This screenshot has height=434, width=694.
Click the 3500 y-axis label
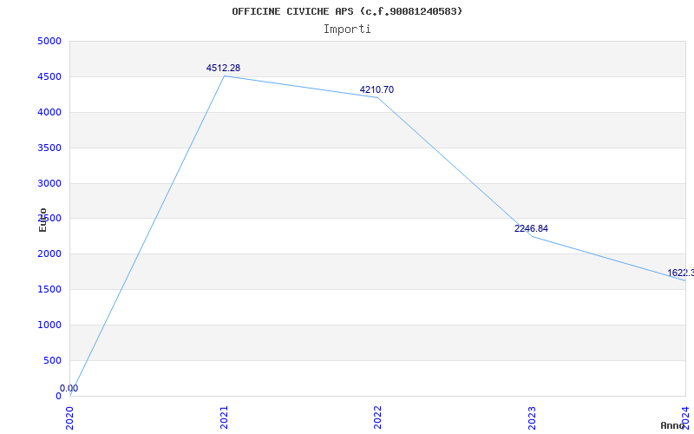click(x=49, y=148)
